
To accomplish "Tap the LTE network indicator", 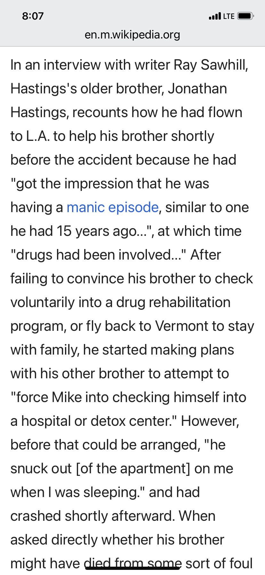I will (x=229, y=16).
